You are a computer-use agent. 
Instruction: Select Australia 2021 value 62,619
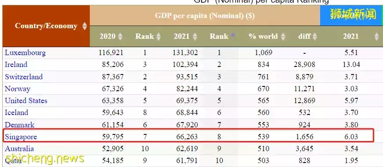pos(187,148)
